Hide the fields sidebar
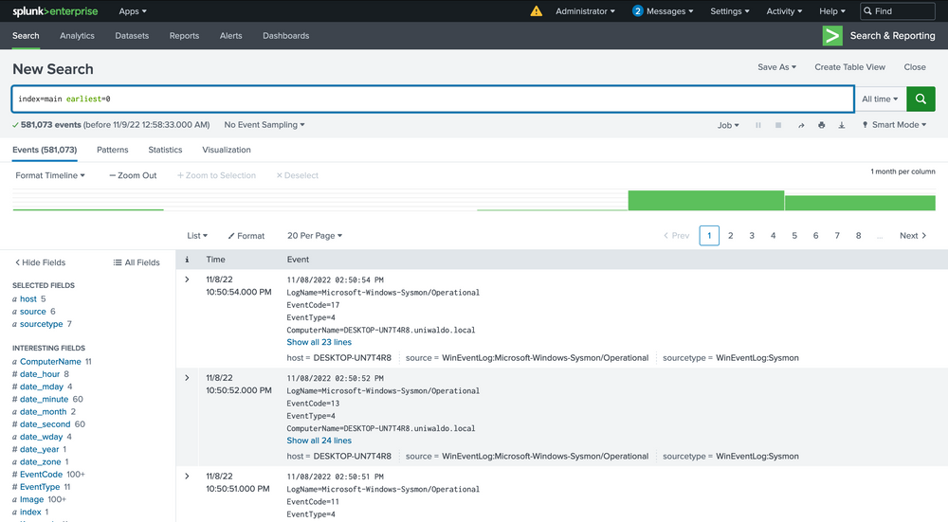 click(40, 262)
